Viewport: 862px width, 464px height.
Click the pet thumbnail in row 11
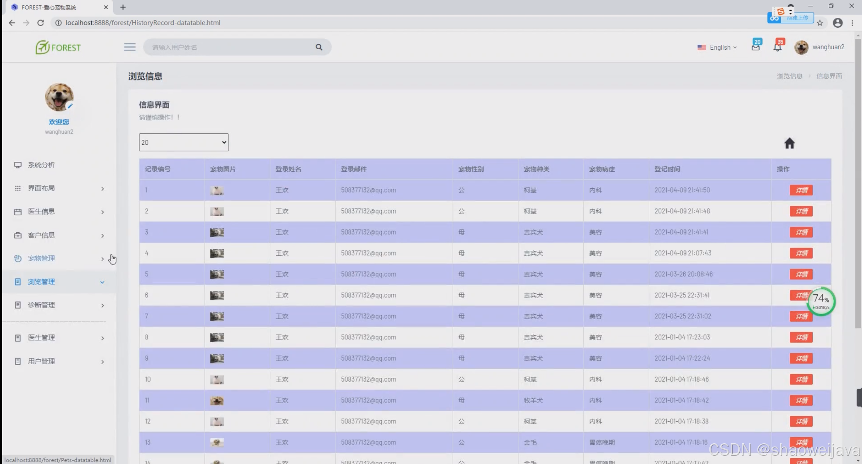[x=216, y=401]
